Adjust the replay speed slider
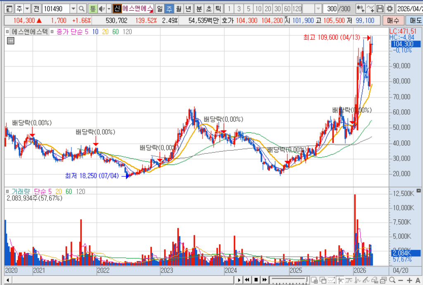Image resolution: width=423 pixels, height=285 pixels. [290, 280]
